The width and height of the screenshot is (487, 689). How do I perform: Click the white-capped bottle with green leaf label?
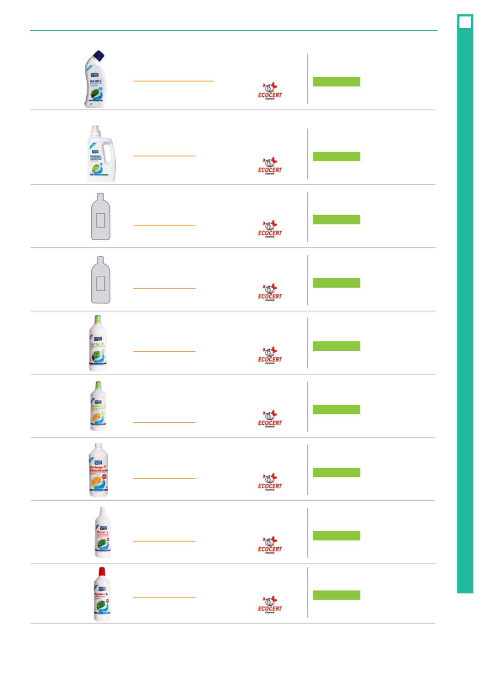pos(103,532)
